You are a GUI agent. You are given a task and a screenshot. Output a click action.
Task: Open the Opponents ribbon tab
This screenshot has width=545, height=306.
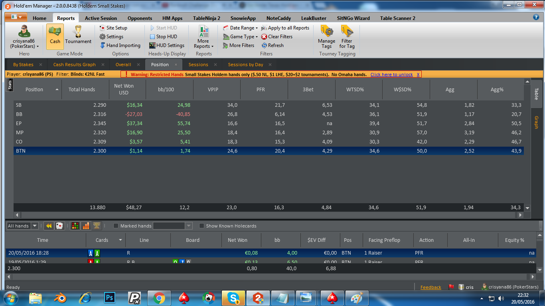140,18
